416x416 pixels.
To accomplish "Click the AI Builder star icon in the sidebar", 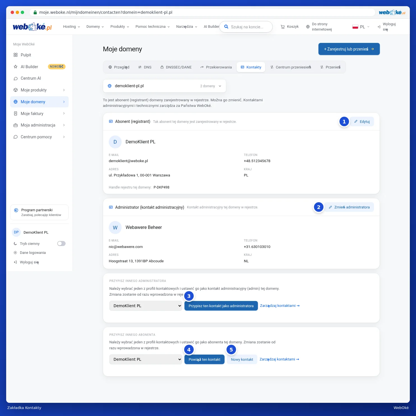I will 15,67.
